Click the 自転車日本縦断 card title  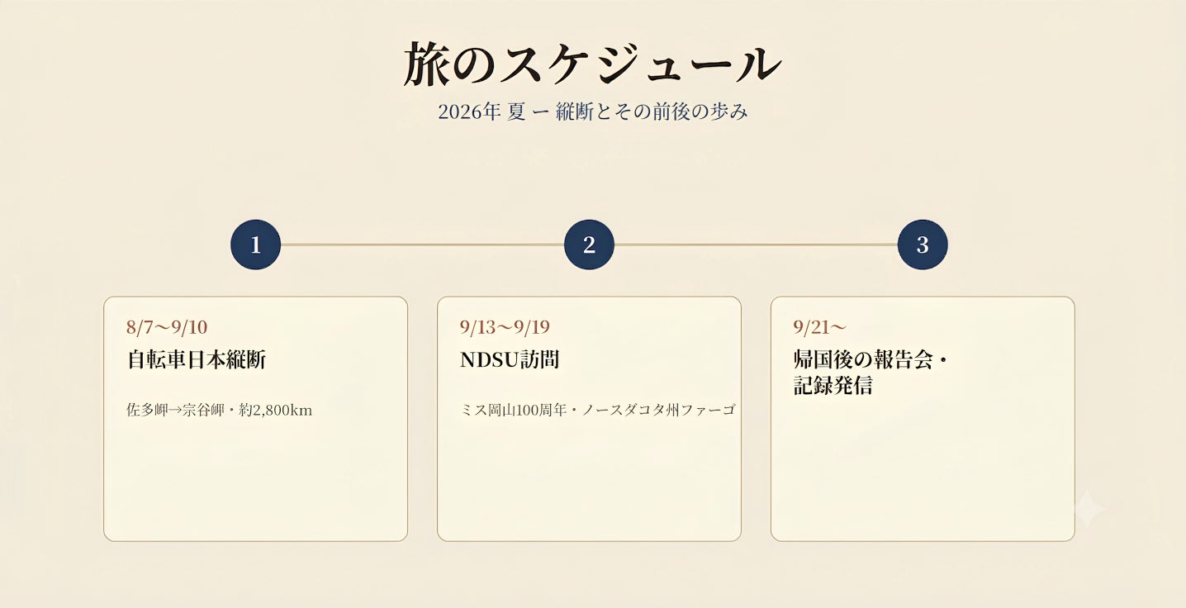coord(196,360)
